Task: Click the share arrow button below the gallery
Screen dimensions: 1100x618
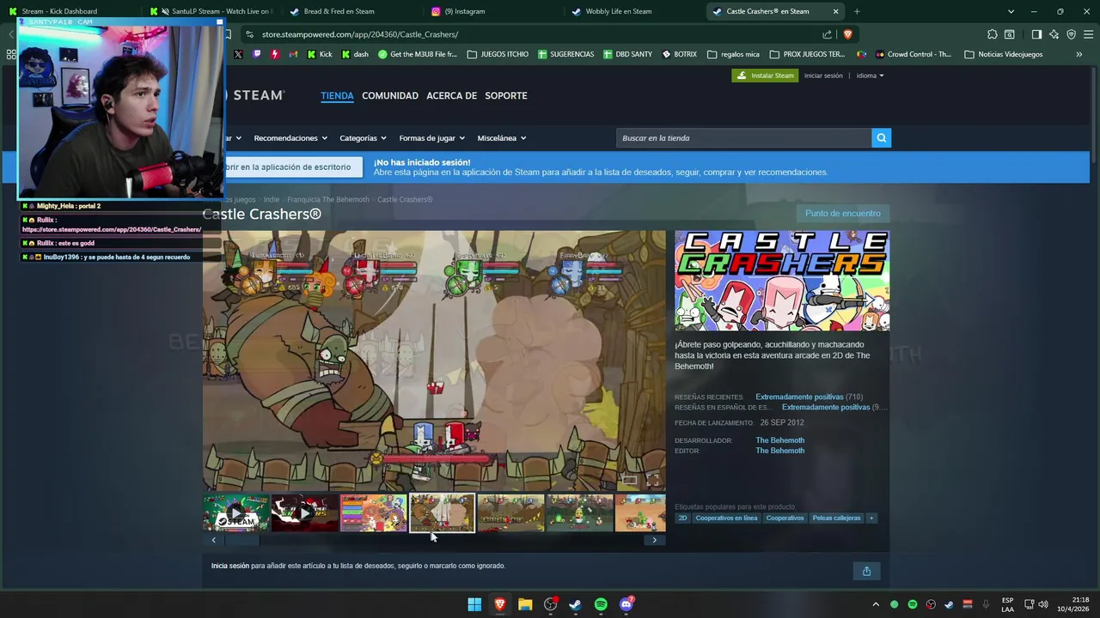Action: 866,571
